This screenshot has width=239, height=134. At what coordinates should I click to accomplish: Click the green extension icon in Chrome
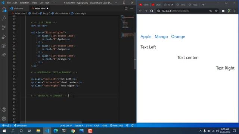tap(229, 11)
